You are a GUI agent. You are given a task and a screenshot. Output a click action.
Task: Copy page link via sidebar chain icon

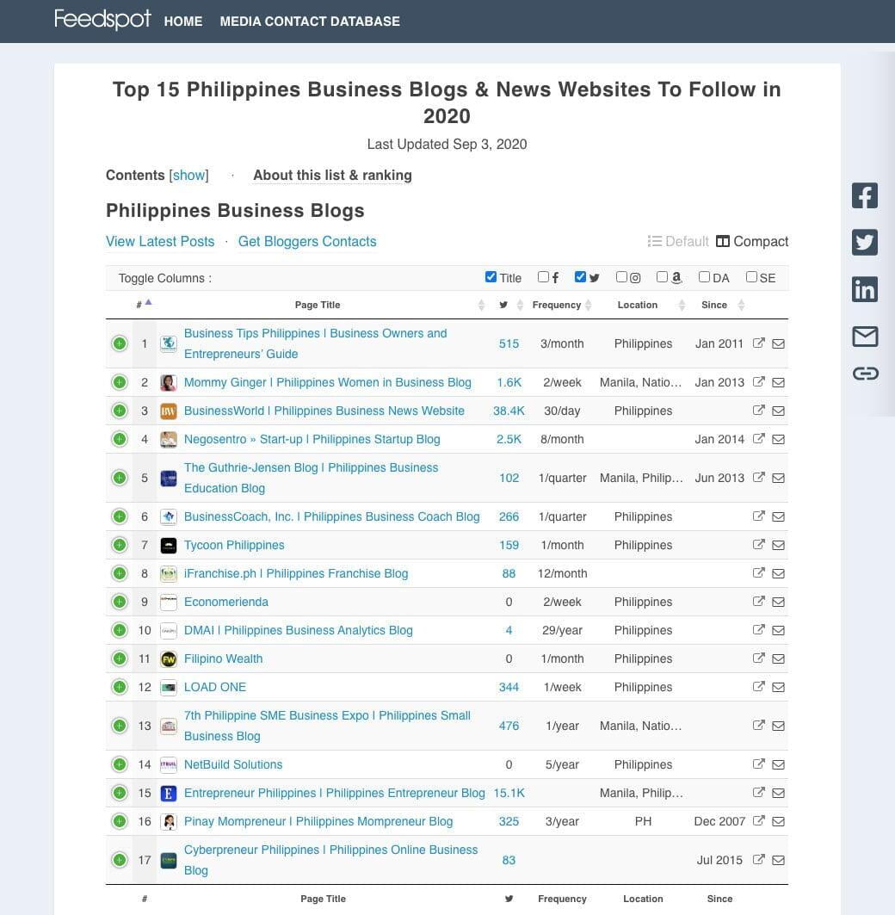coord(865,374)
